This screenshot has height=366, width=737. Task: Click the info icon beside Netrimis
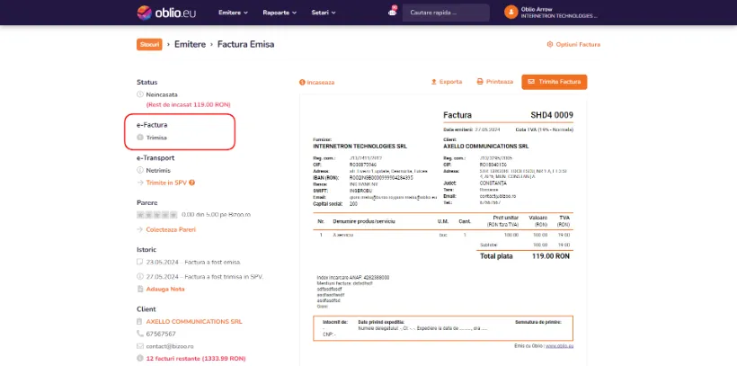(139, 170)
